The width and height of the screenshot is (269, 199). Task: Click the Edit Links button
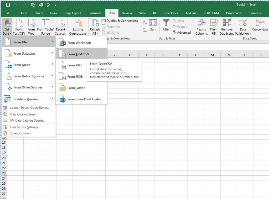pyautogui.click(x=111, y=32)
